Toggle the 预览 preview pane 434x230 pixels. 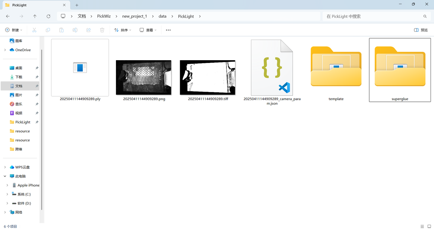pyautogui.click(x=421, y=30)
